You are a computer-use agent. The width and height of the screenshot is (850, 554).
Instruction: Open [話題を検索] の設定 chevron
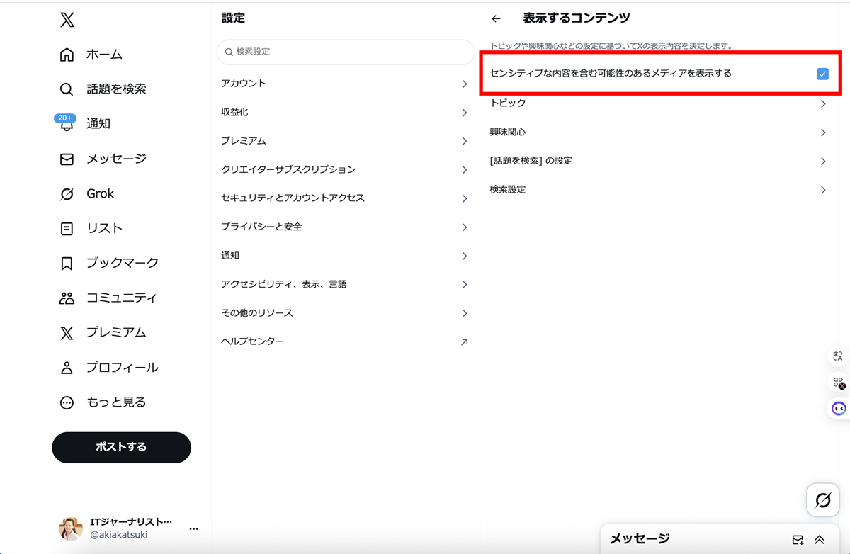tap(823, 162)
